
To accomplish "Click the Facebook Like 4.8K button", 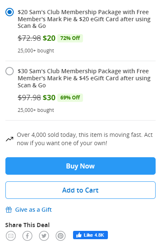I will (x=90, y=235).
